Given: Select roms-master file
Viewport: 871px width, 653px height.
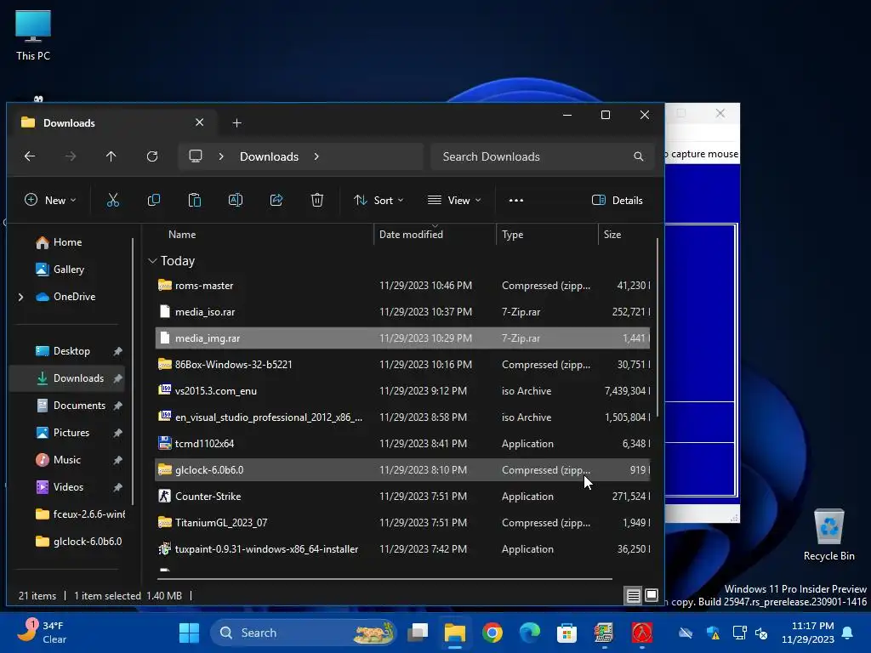Looking at the screenshot, I should (x=402, y=286).
